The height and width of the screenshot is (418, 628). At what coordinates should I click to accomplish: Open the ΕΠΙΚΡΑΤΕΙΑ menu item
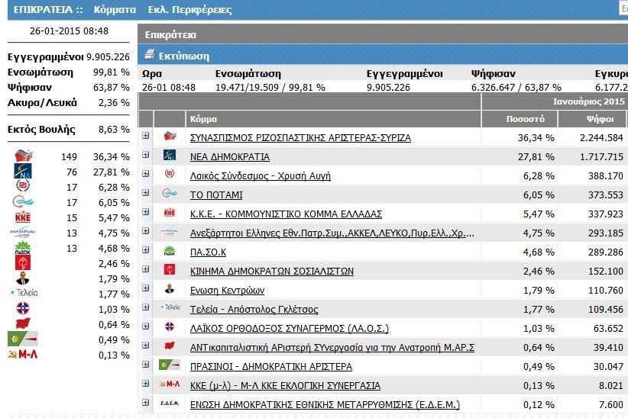pyautogui.click(x=48, y=10)
